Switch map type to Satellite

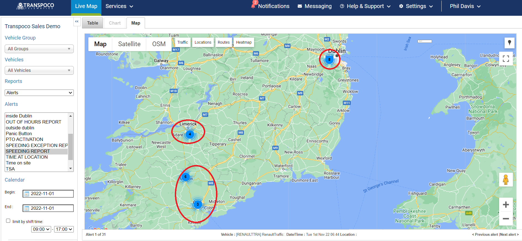click(x=129, y=44)
